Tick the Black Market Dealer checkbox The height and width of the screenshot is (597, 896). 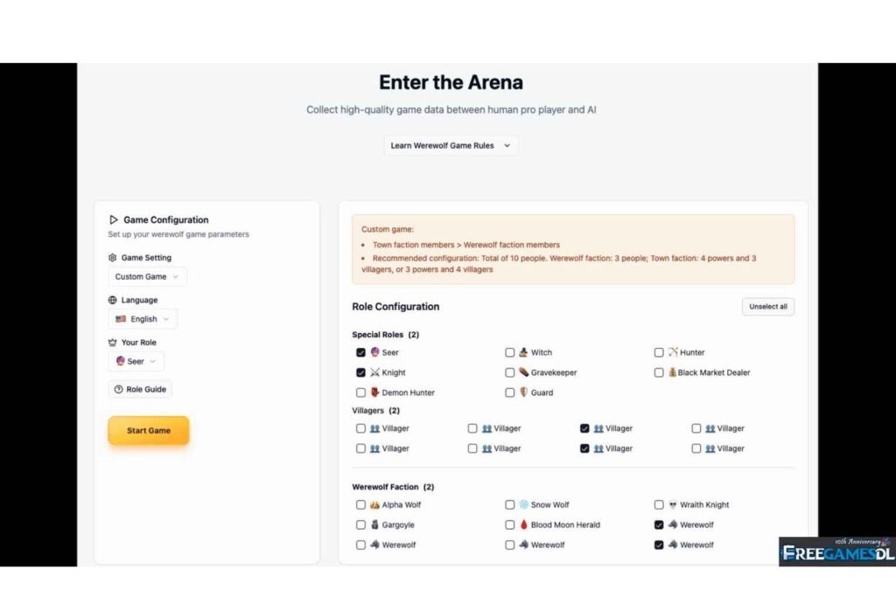point(659,372)
